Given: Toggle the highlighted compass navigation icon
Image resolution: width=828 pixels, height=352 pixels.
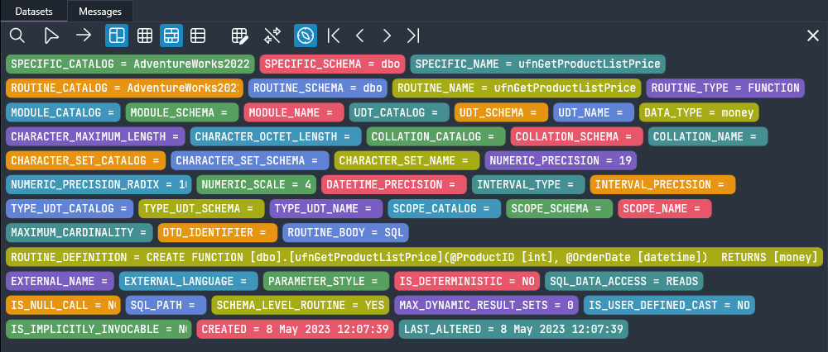Looking at the screenshot, I should click(306, 35).
